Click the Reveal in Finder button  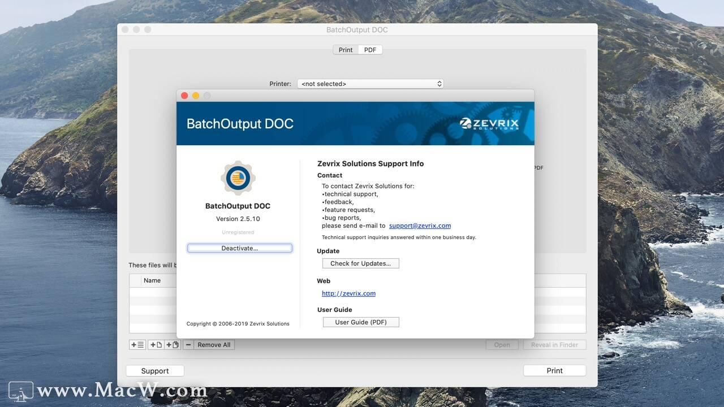point(554,345)
